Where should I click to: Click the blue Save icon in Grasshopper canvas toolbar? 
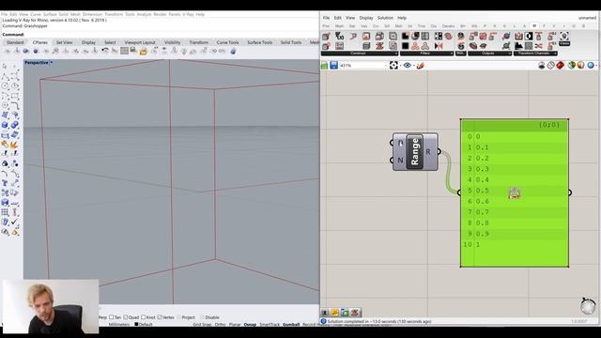point(334,66)
